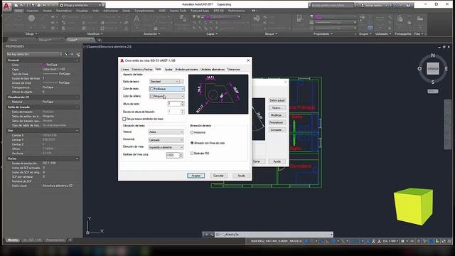
Task: Click 'Comparar...' in background dialog
Action: [x=277, y=129]
